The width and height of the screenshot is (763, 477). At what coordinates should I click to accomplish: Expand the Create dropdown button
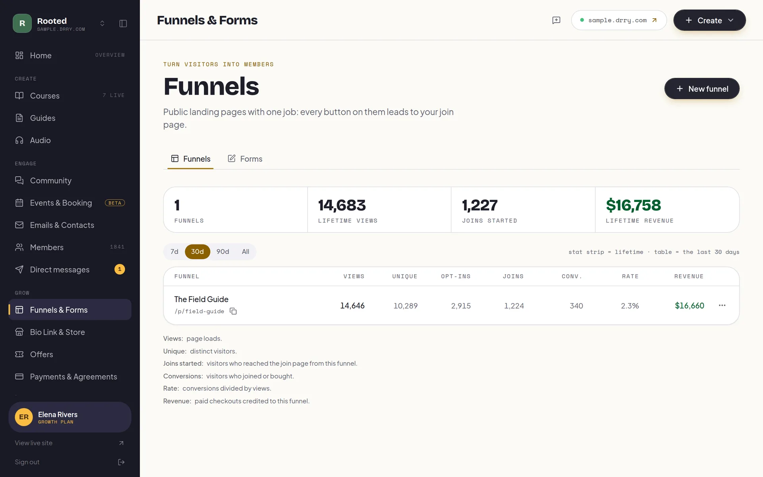pyautogui.click(x=709, y=20)
